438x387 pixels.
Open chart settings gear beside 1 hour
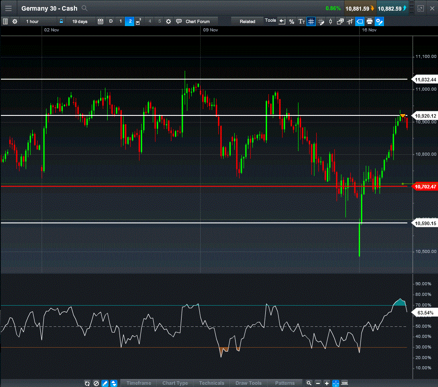15,22
